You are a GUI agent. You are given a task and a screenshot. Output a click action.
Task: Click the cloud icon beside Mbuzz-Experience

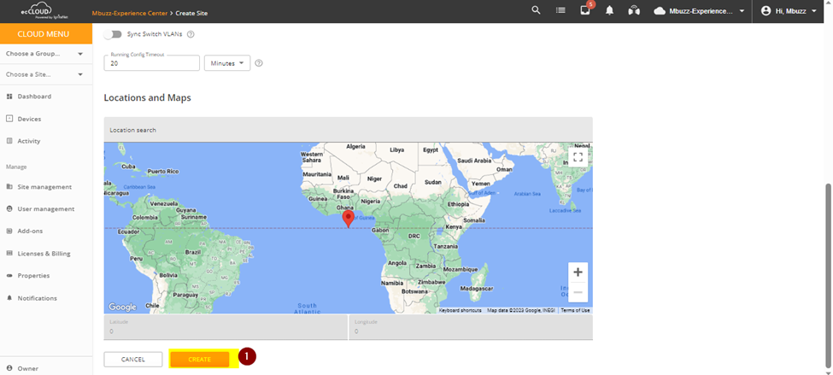click(x=660, y=10)
